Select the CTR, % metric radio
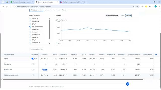Image resolution: width=161 pixels, height=90 pixels. point(30,40)
